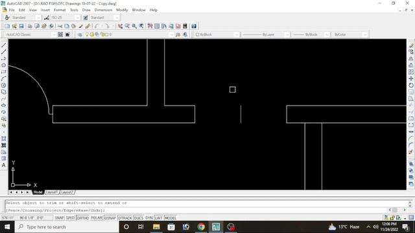Toggle DUCS in status bar
Image resolution: width=415 pixels, height=233 pixels.
(x=138, y=218)
